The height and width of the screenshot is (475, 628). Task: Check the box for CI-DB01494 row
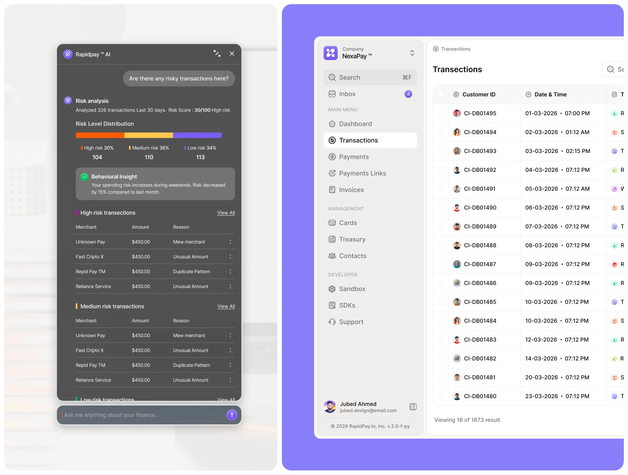point(441,132)
